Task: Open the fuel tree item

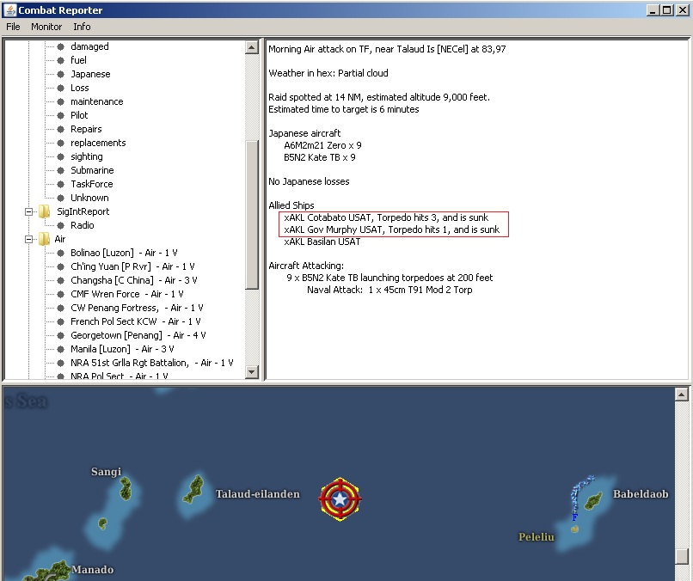Action: pyautogui.click(x=78, y=60)
